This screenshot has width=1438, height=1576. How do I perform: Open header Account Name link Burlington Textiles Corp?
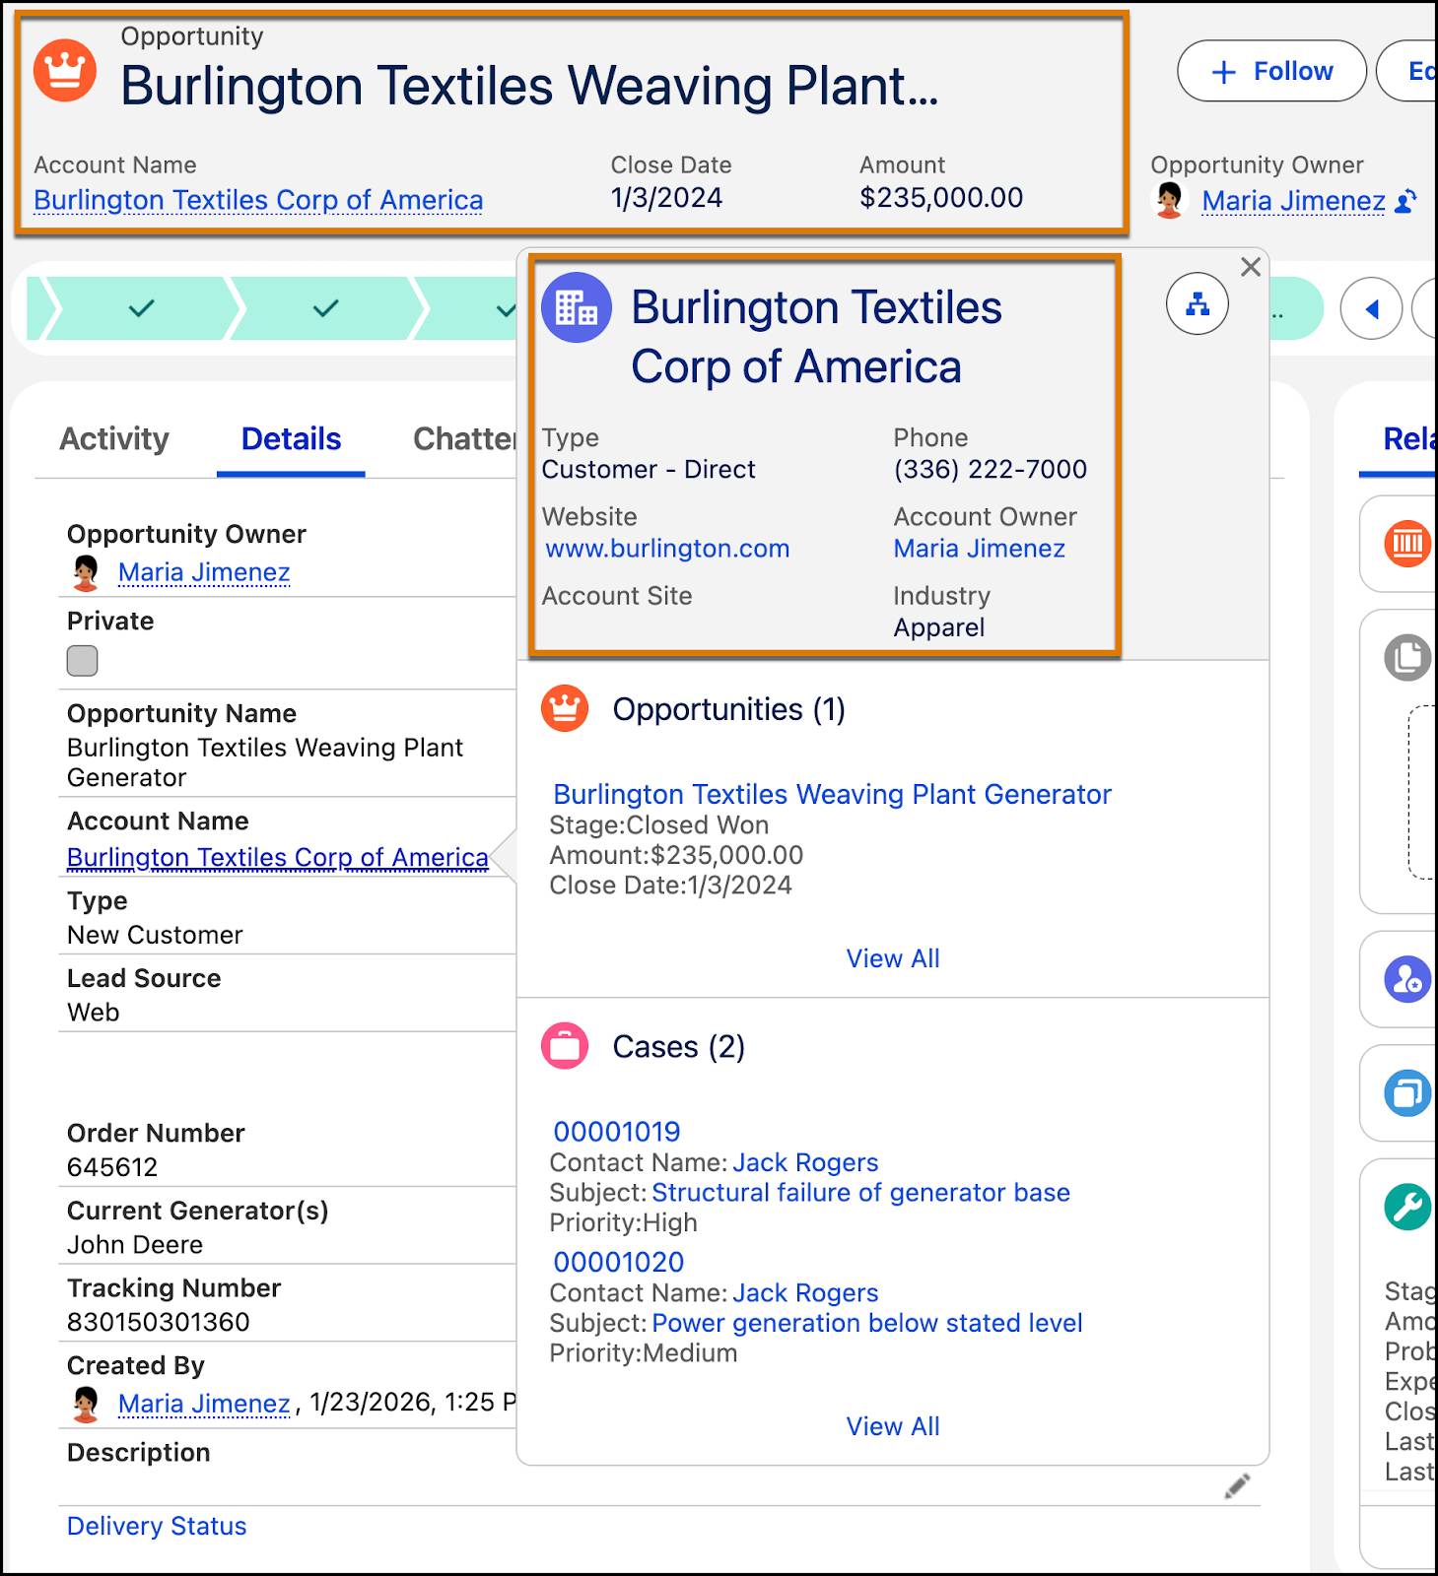click(x=258, y=200)
